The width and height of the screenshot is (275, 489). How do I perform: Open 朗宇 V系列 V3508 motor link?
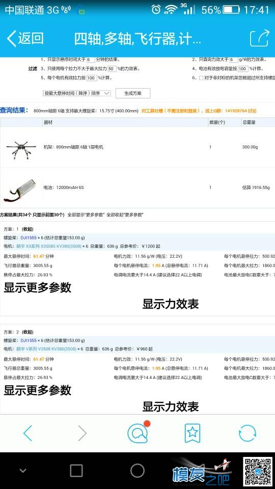click(46, 349)
